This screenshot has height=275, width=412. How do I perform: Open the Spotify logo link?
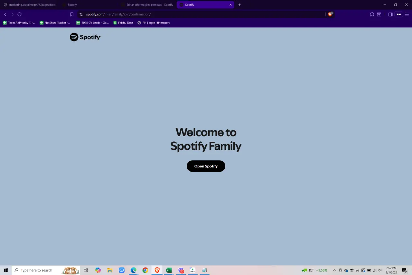85,37
